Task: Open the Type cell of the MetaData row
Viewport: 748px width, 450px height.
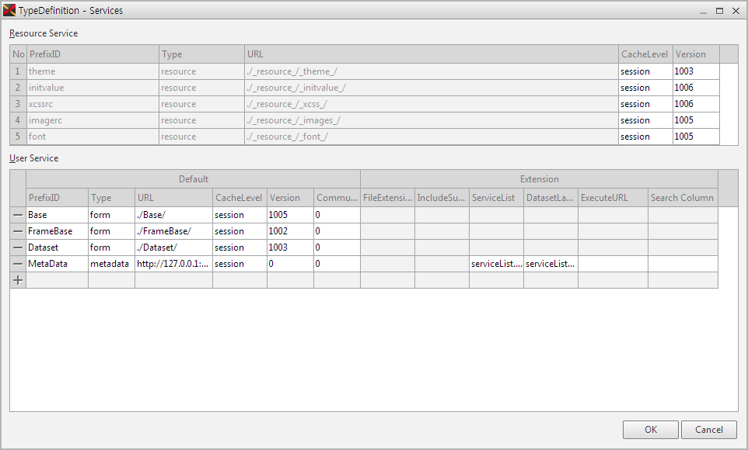Action: pyautogui.click(x=111, y=264)
